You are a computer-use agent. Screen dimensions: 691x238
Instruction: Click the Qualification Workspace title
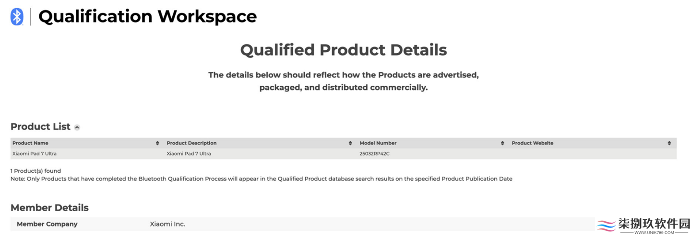click(148, 17)
